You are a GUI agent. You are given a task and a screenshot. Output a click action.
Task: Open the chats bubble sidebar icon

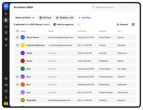(6, 27)
